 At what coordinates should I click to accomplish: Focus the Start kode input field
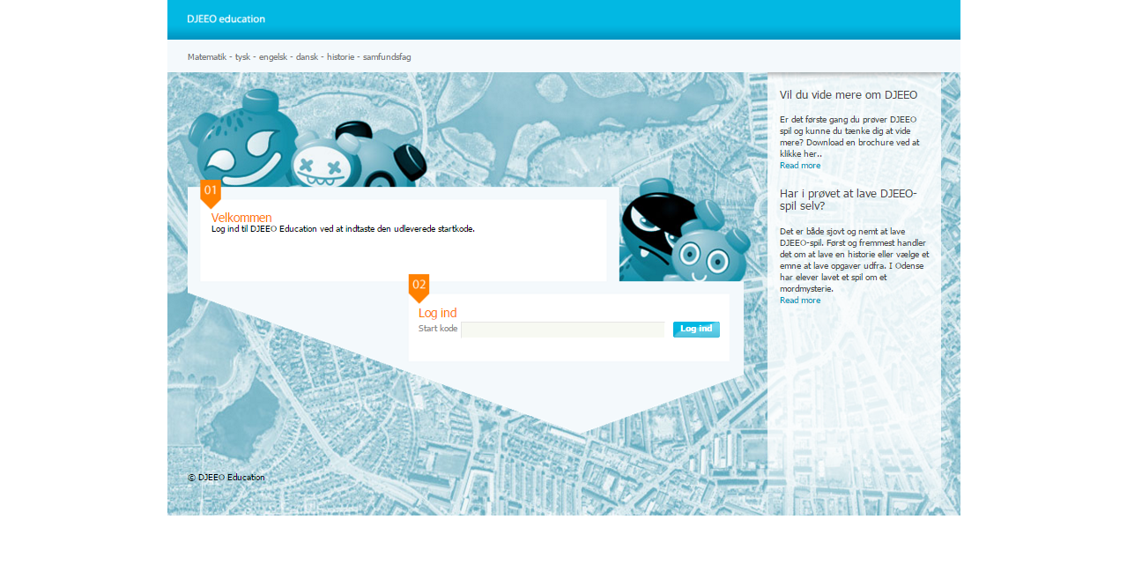pos(562,330)
